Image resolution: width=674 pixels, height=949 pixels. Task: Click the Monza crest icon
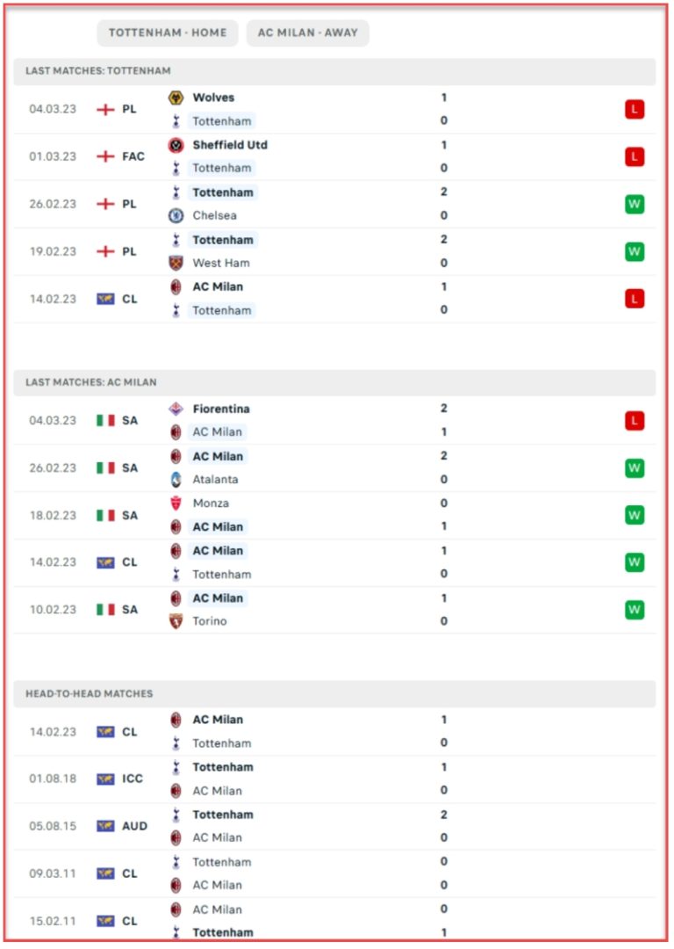tap(176, 503)
